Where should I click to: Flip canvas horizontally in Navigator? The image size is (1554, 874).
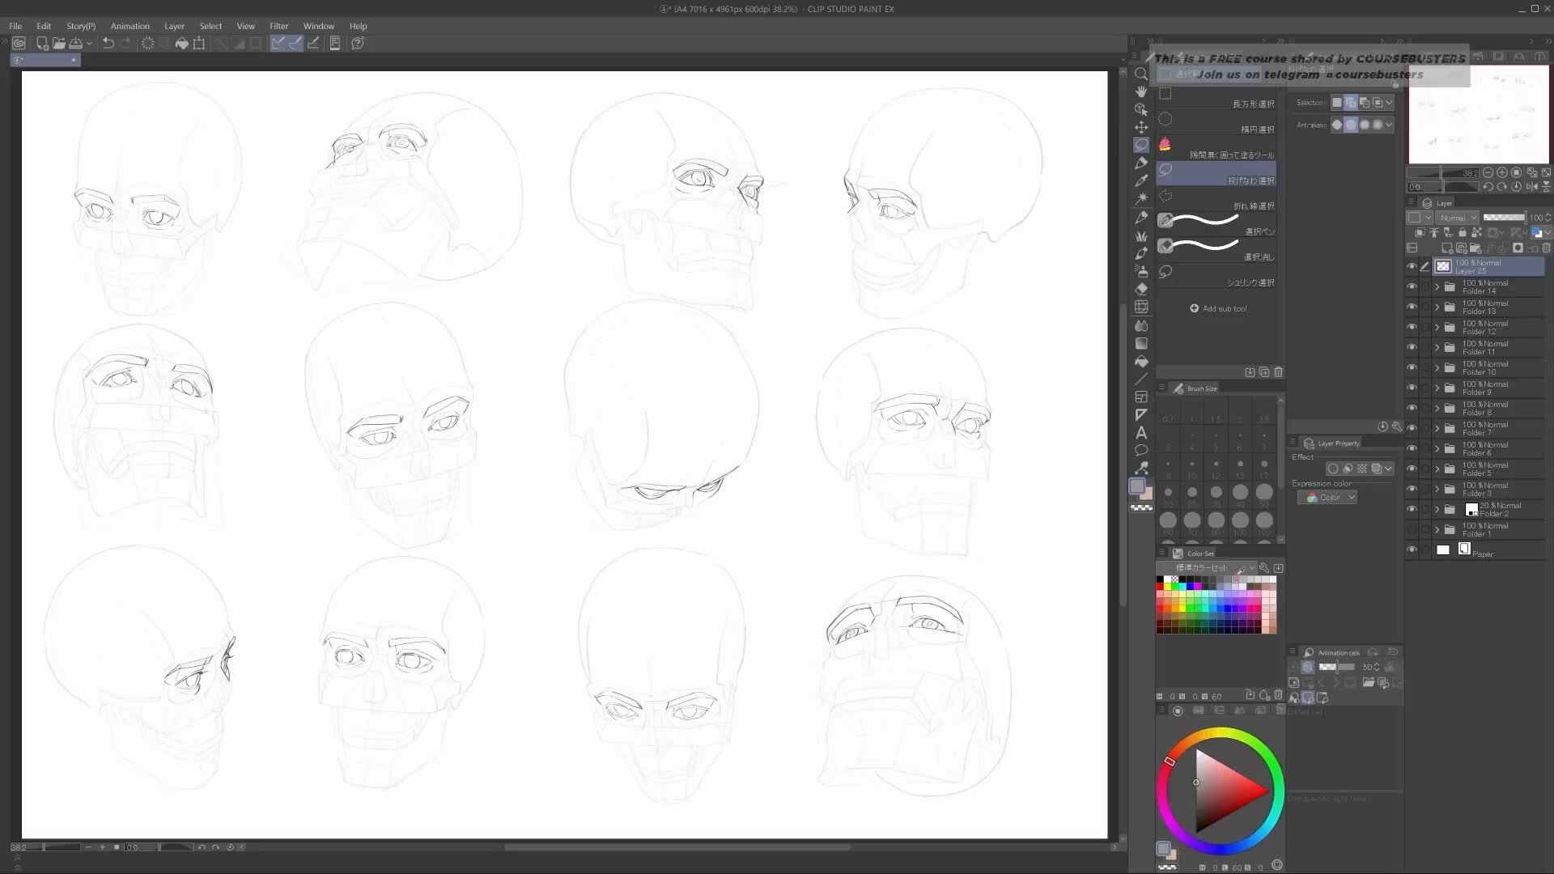(x=1531, y=187)
